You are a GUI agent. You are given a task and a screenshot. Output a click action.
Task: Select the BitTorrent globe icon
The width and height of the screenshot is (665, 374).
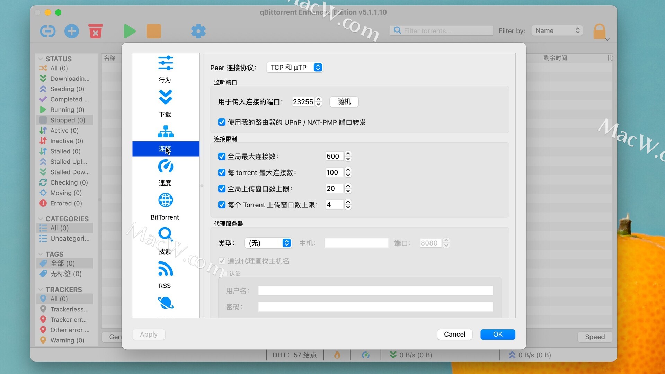pyautogui.click(x=166, y=200)
